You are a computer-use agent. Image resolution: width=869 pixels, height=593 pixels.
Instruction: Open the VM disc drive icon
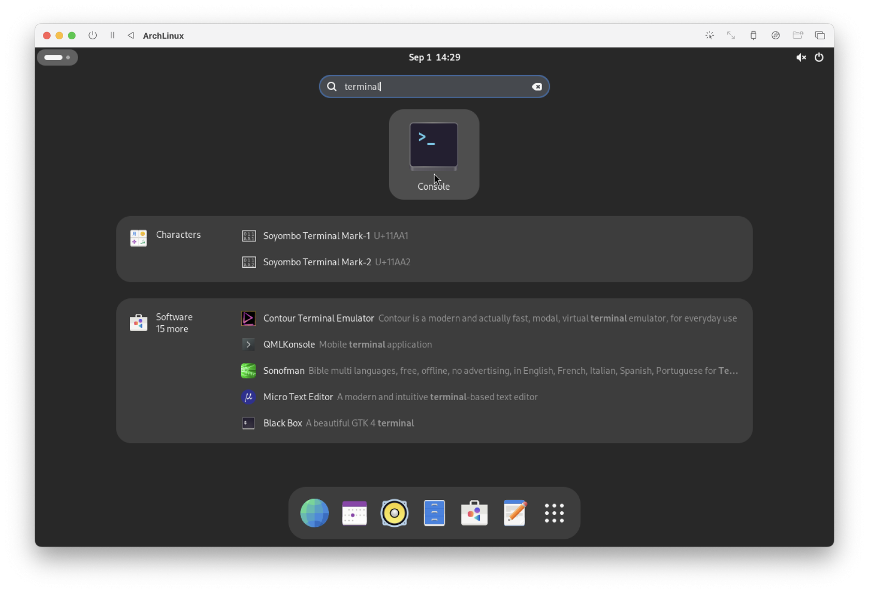tap(775, 35)
